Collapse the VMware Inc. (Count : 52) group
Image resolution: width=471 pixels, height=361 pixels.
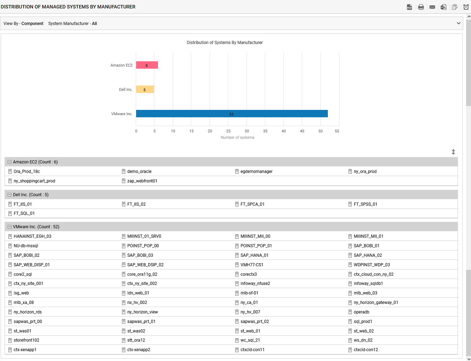9,227
